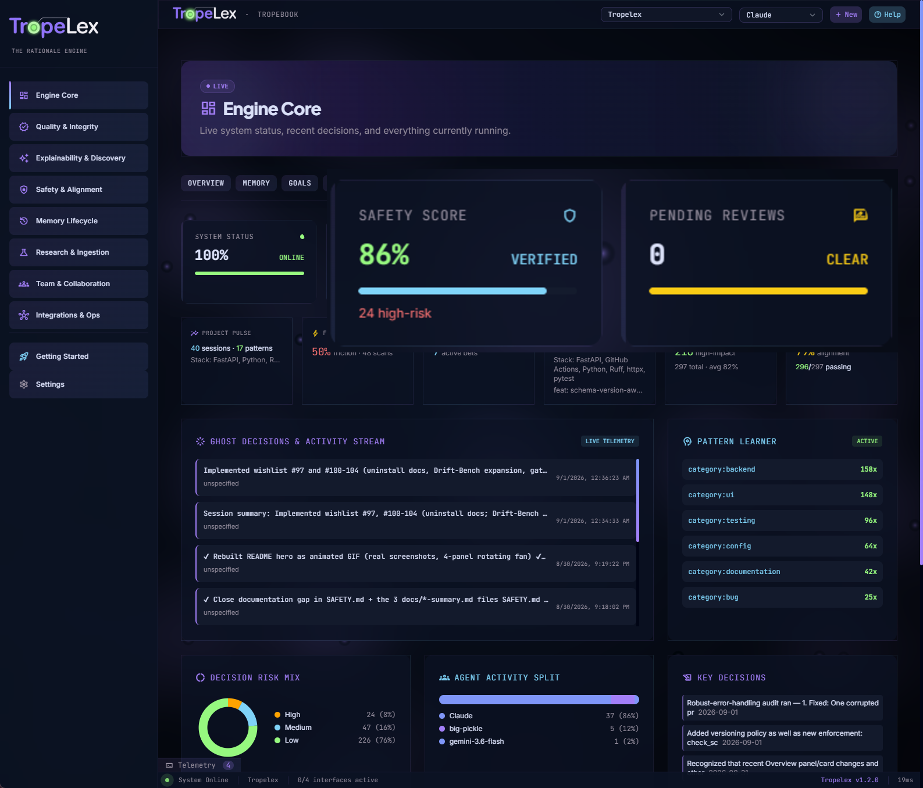
Task: Select the category:backend pattern row
Action: (x=782, y=469)
